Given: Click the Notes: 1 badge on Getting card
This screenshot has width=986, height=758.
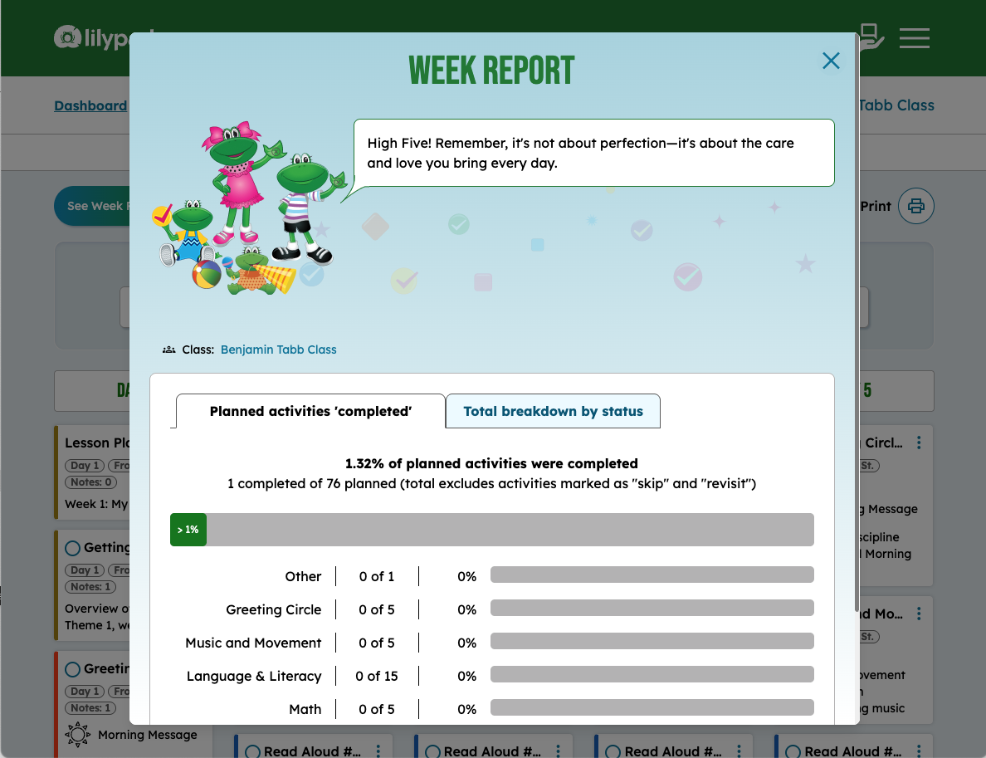Looking at the screenshot, I should coord(90,587).
